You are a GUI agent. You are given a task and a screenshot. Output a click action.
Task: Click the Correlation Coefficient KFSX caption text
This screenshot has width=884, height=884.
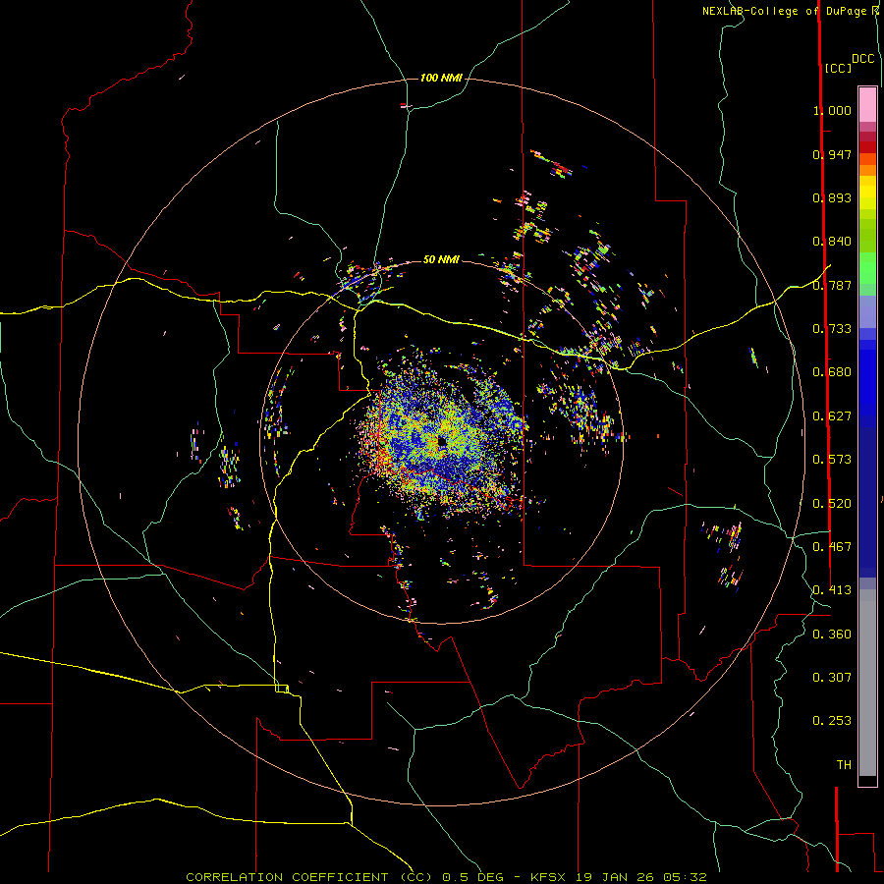[446, 877]
